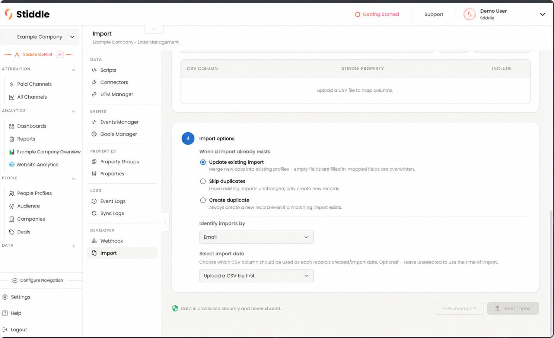Open Configure Navigation
The width and height of the screenshot is (554, 338).
pyautogui.click(x=38, y=280)
